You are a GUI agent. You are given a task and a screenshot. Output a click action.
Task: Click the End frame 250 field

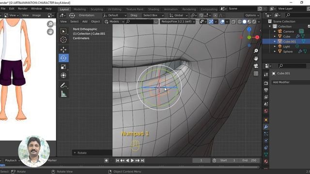[x=249, y=160]
